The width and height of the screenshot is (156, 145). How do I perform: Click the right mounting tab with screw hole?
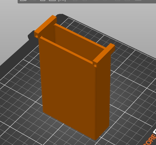point(104,55)
